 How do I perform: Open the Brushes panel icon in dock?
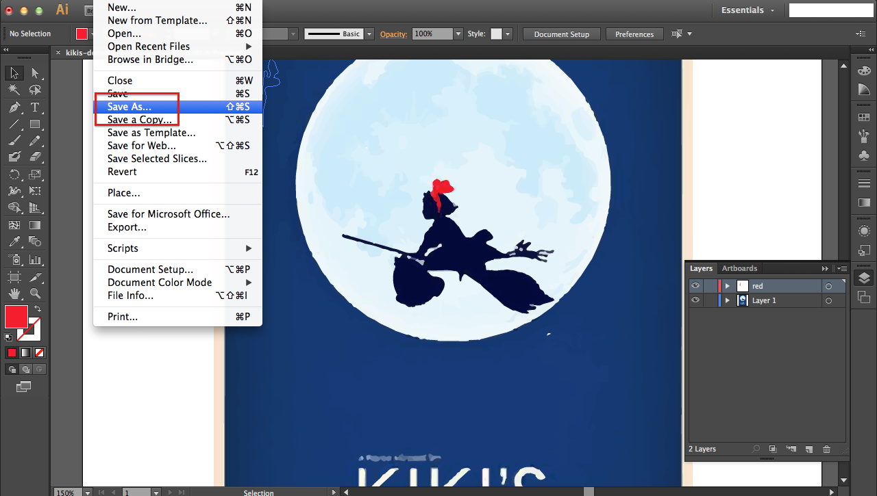(864, 136)
